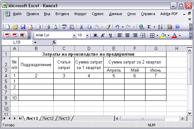This screenshot has width=194, height=129.
Task: Open the Данные menu
Action: [x=115, y=14]
